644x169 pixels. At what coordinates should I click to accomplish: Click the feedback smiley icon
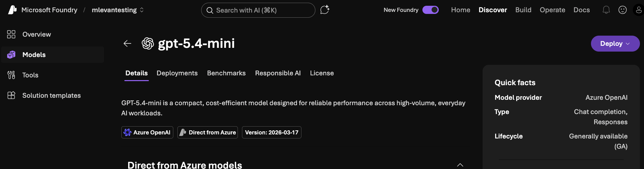622,10
